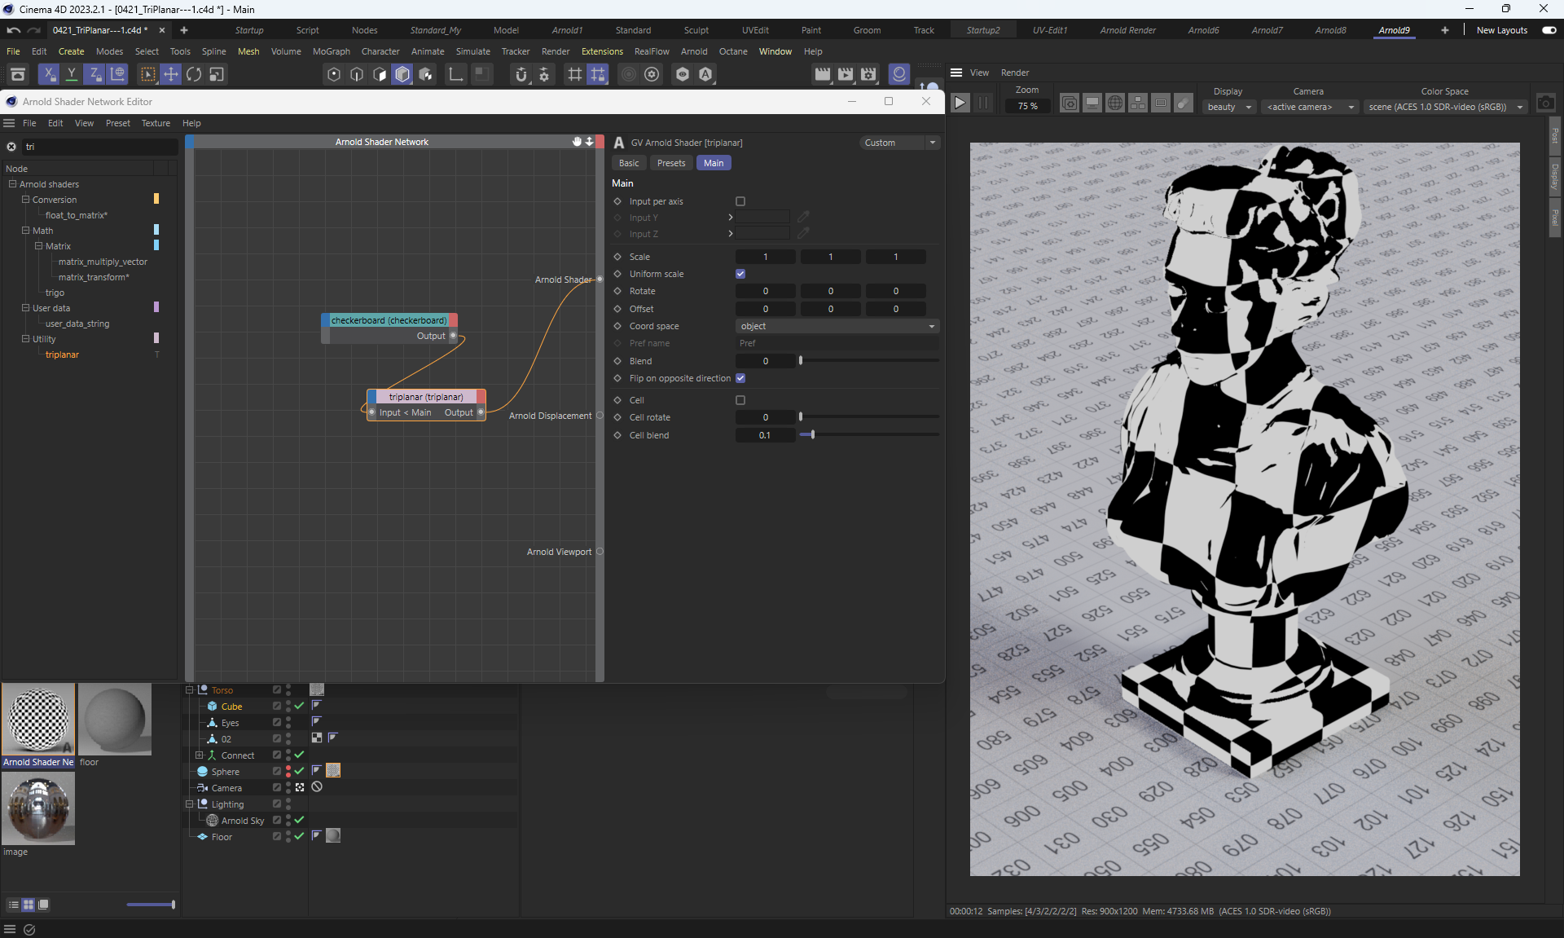Viewport: 1564px width, 938px height.
Task: Switch to the Presets tab
Action: pos(671,163)
